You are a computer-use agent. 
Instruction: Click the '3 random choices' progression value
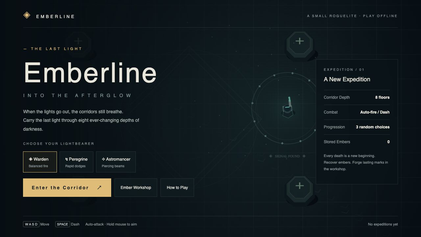pos(373,127)
